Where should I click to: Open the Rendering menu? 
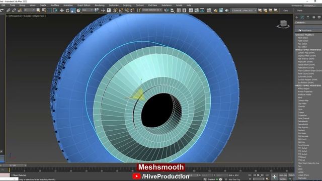tap(100, 6)
